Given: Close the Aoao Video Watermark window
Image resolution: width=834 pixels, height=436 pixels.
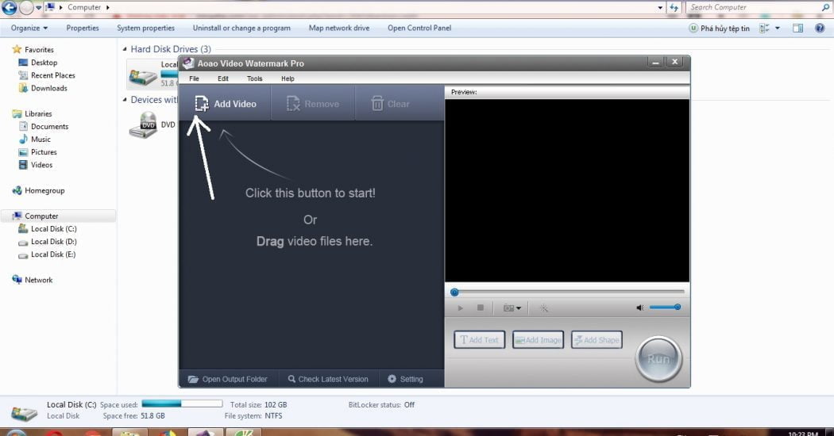Looking at the screenshot, I should click(674, 62).
